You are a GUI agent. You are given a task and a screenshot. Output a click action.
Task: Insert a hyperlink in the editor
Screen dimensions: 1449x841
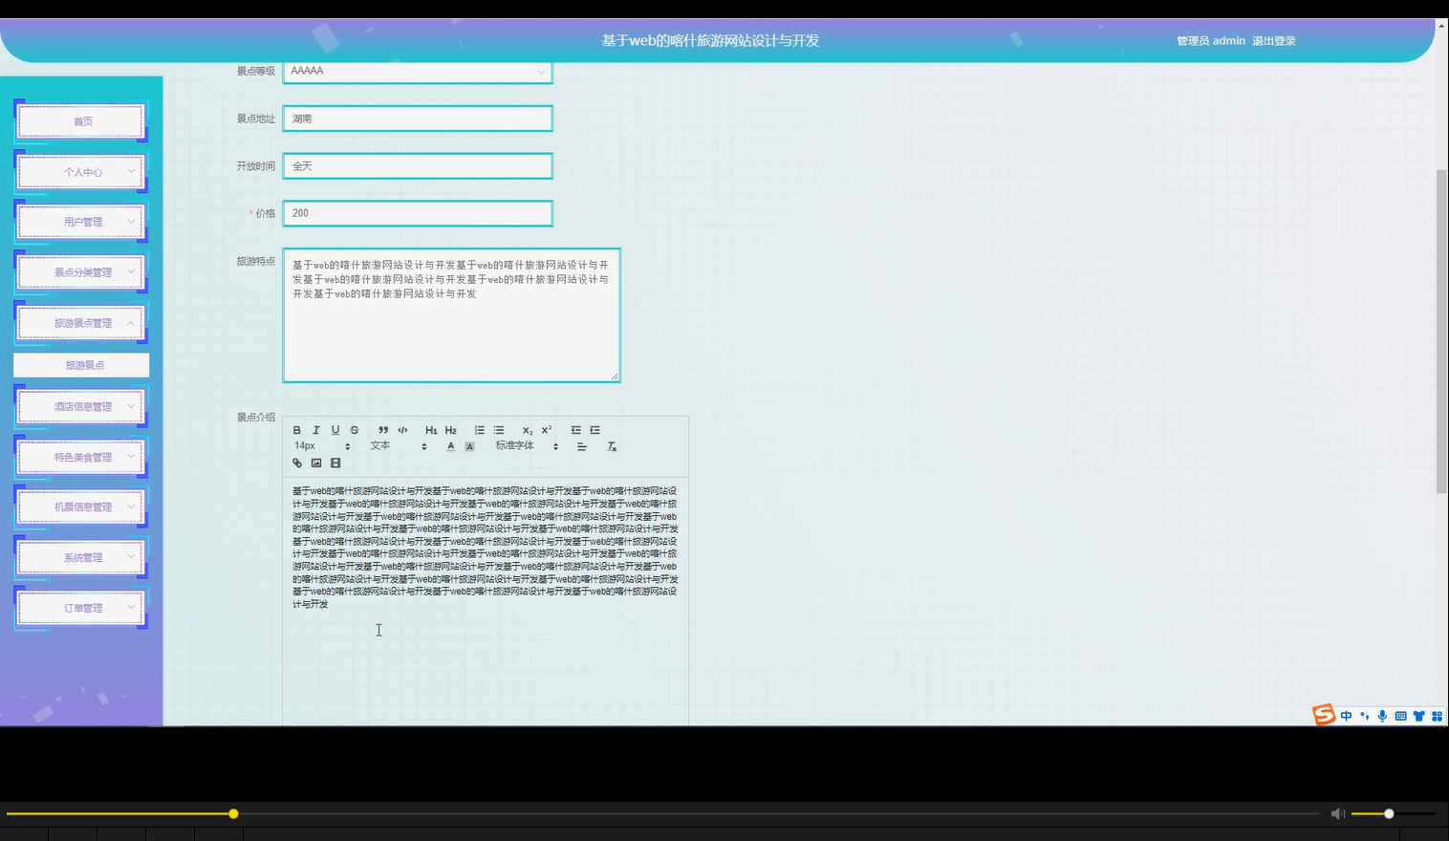coord(297,463)
